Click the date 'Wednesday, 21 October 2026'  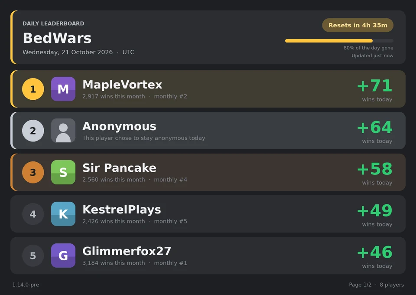[x=68, y=52]
